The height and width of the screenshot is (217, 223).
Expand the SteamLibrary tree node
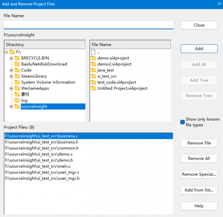(x=11, y=76)
